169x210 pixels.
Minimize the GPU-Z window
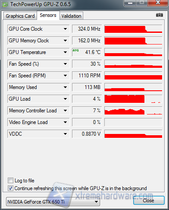[130, 3]
